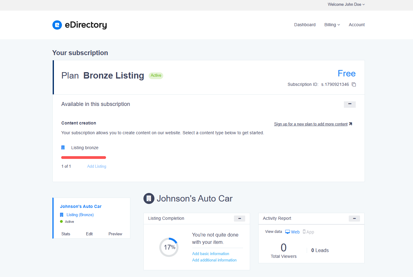413x277 pixels.
Task: Click the Bronze Listing plan name
Action: (x=114, y=75)
